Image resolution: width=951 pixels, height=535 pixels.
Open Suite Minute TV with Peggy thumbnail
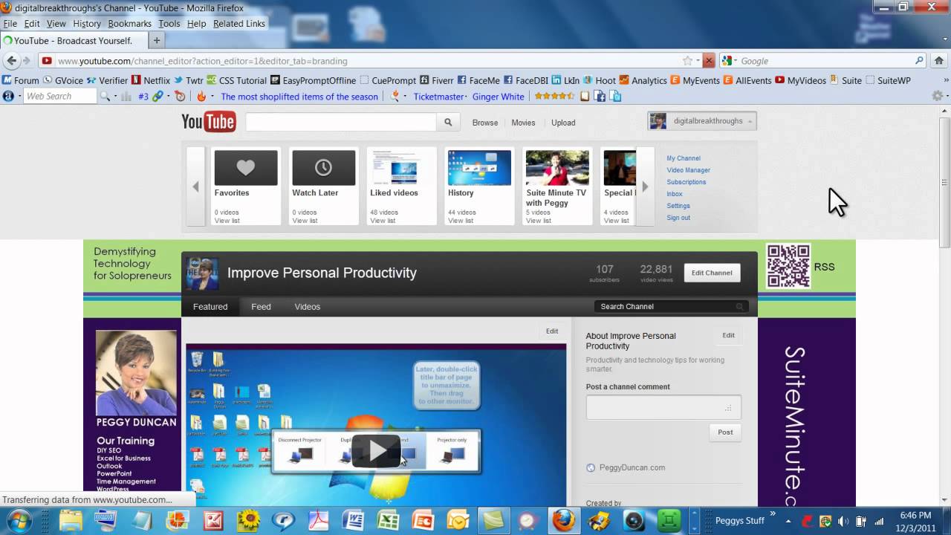[557, 167]
